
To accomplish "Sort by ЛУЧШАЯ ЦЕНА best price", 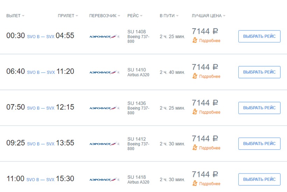I will click(x=208, y=16).
